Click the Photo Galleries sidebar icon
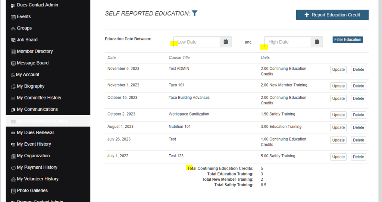The image size is (382, 202). (x=13, y=191)
